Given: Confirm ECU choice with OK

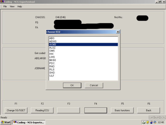Looking at the screenshot, I should tap(72, 85).
